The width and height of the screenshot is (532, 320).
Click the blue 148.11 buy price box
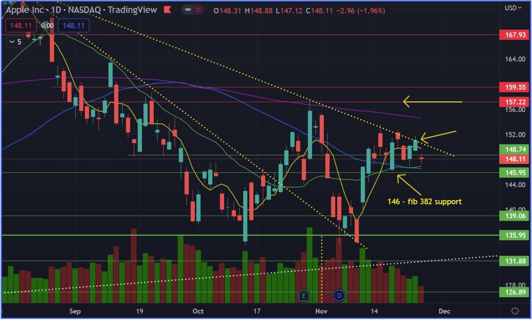[x=74, y=26]
